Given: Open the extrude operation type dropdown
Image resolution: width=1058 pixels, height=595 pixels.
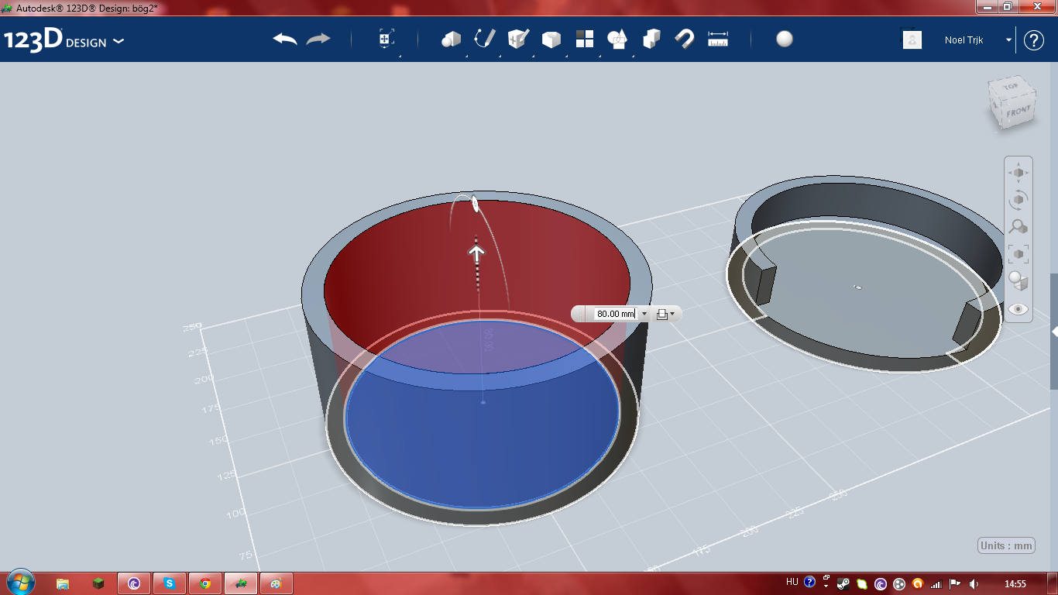Looking at the screenshot, I should pos(665,314).
